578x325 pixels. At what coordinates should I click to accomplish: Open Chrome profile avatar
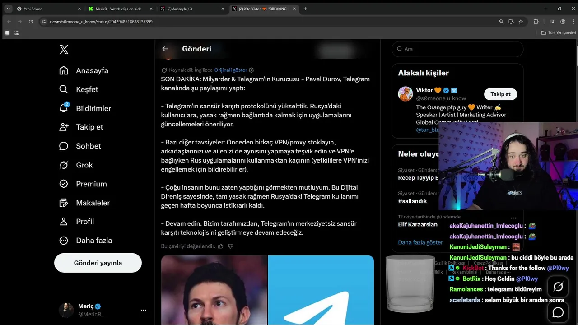pyautogui.click(x=563, y=22)
